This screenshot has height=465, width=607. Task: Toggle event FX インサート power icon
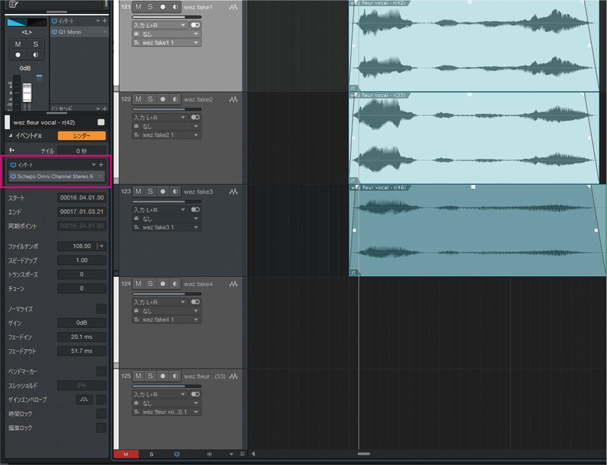[13, 165]
